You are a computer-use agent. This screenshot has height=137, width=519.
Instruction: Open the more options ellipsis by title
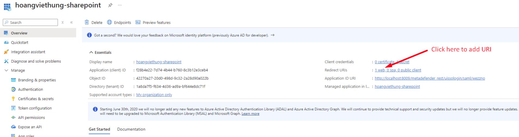tap(120, 5)
